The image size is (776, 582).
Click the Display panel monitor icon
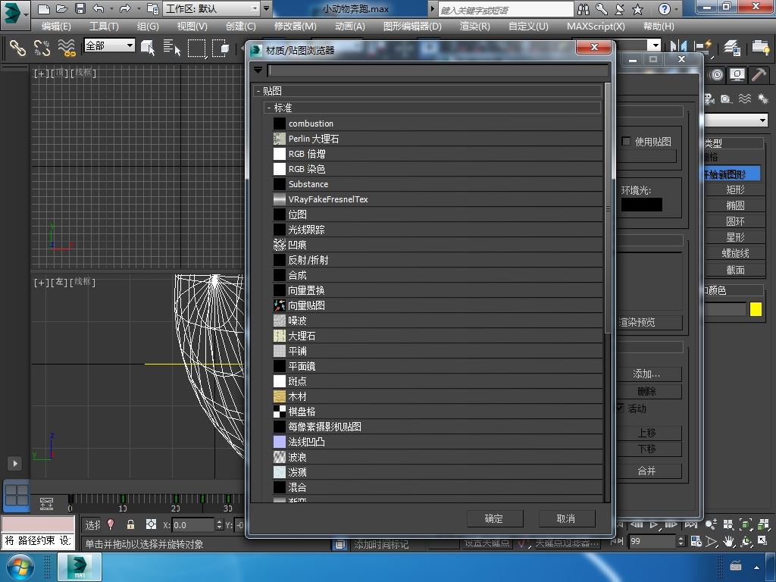click(737, 75)
